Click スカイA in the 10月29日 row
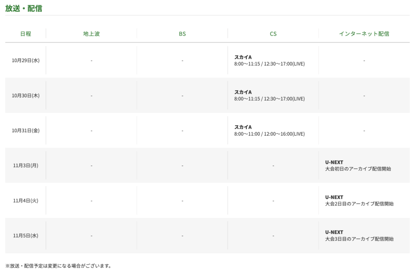 coord(243,57)
